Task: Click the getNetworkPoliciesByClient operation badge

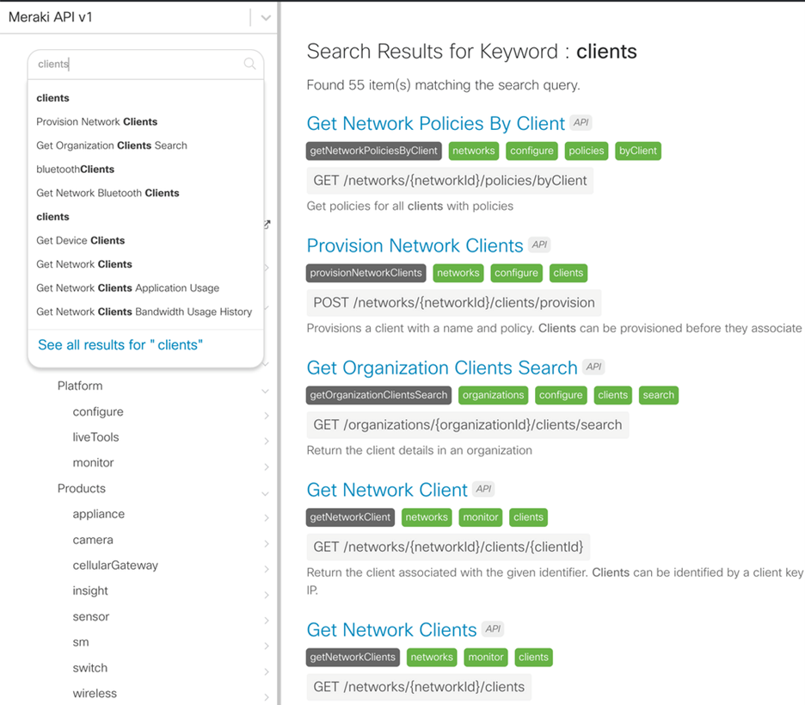Action: pos(373,151)
